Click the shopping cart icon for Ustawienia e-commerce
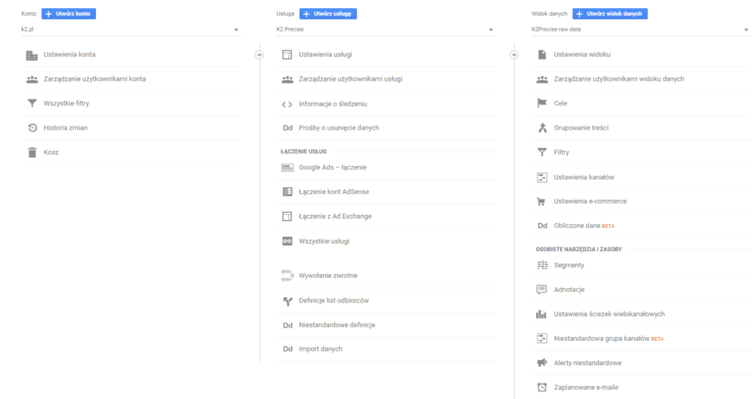Image resolution: width=755 pixels, height=399 pixels. pos(541,201)
